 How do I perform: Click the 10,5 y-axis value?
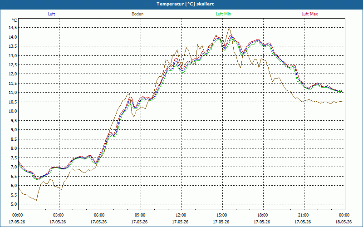point(13,102)
